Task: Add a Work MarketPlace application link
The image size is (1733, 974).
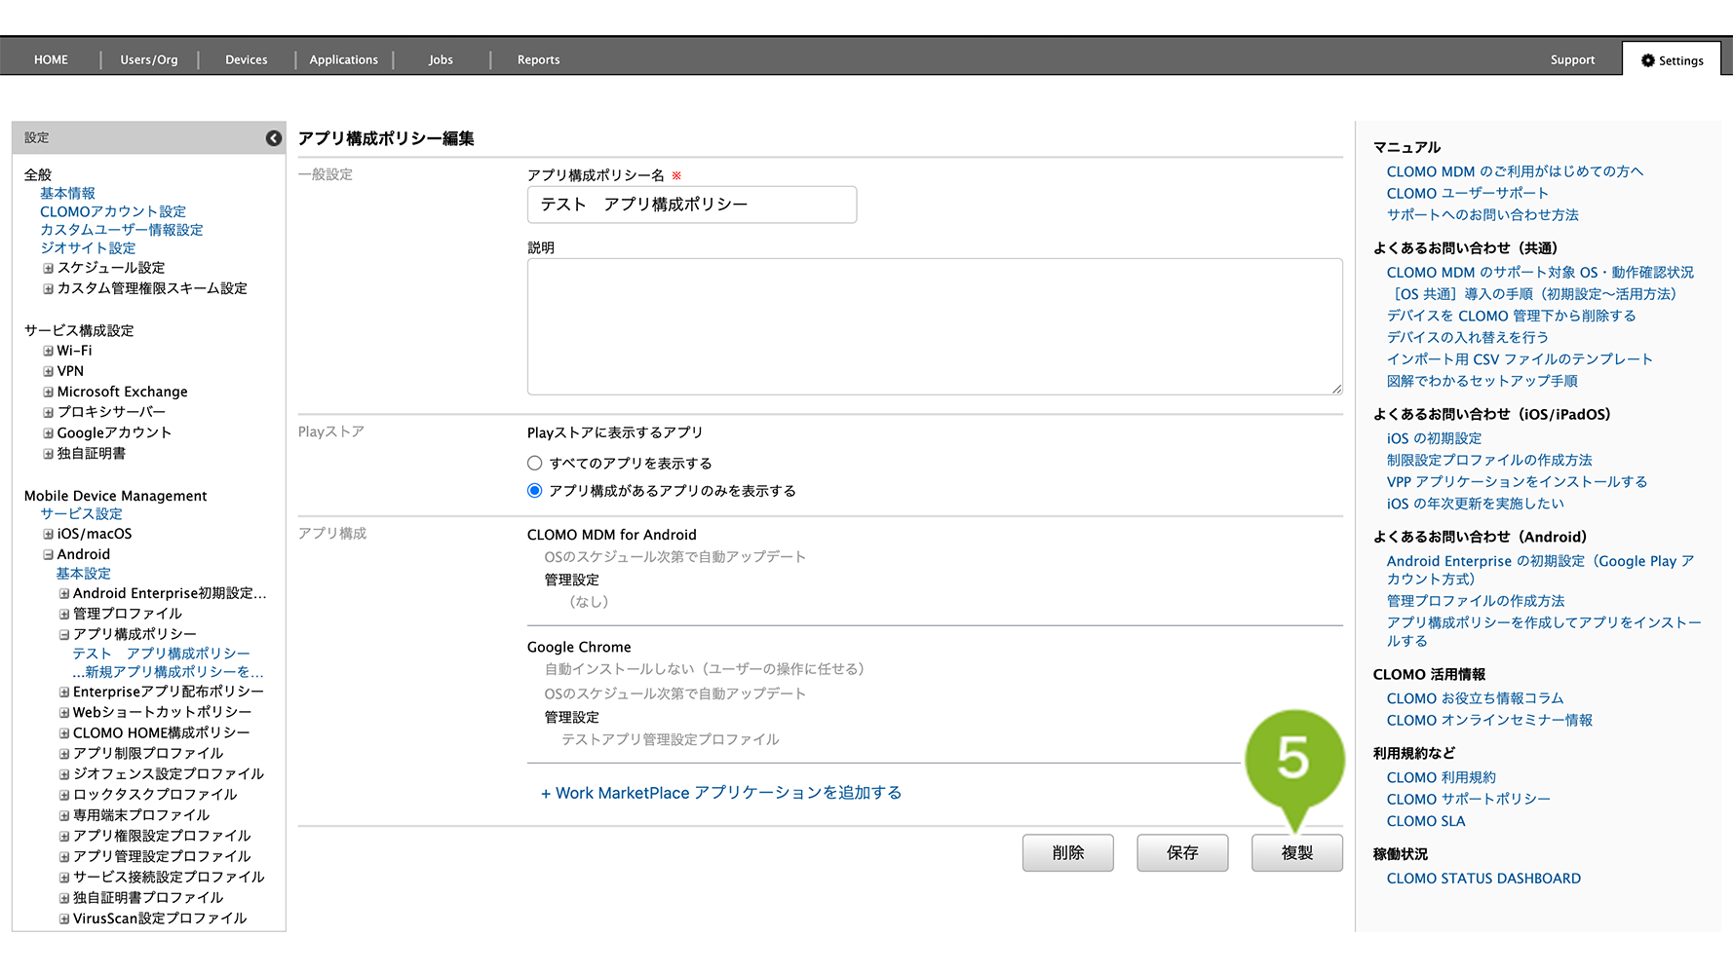Action: tap(721, 793)
